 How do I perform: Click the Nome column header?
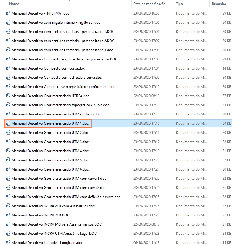(14, 4)
